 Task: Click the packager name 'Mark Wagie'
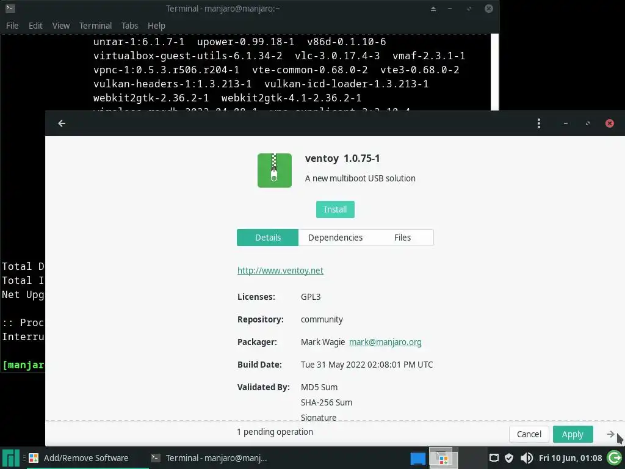pos(323,342)
